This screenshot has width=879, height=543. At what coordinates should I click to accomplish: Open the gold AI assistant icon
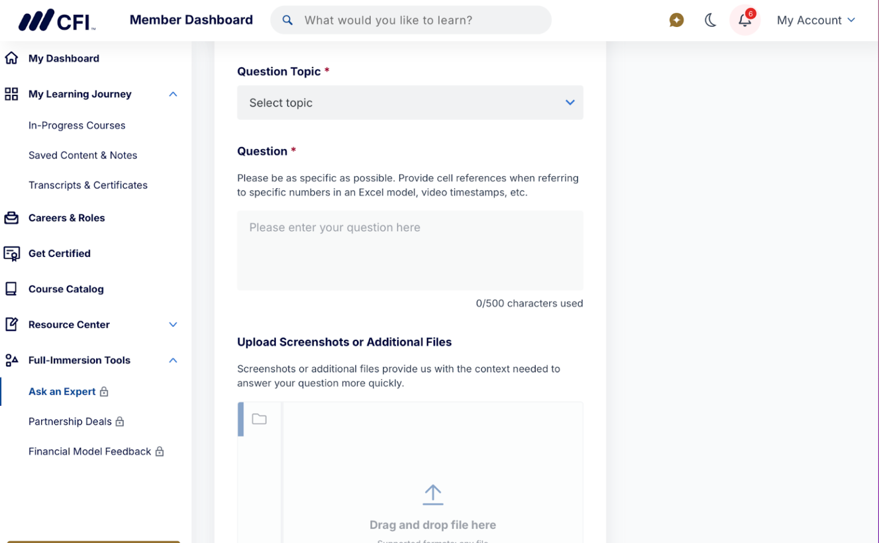pyautogui.click(x=676, y=20)
